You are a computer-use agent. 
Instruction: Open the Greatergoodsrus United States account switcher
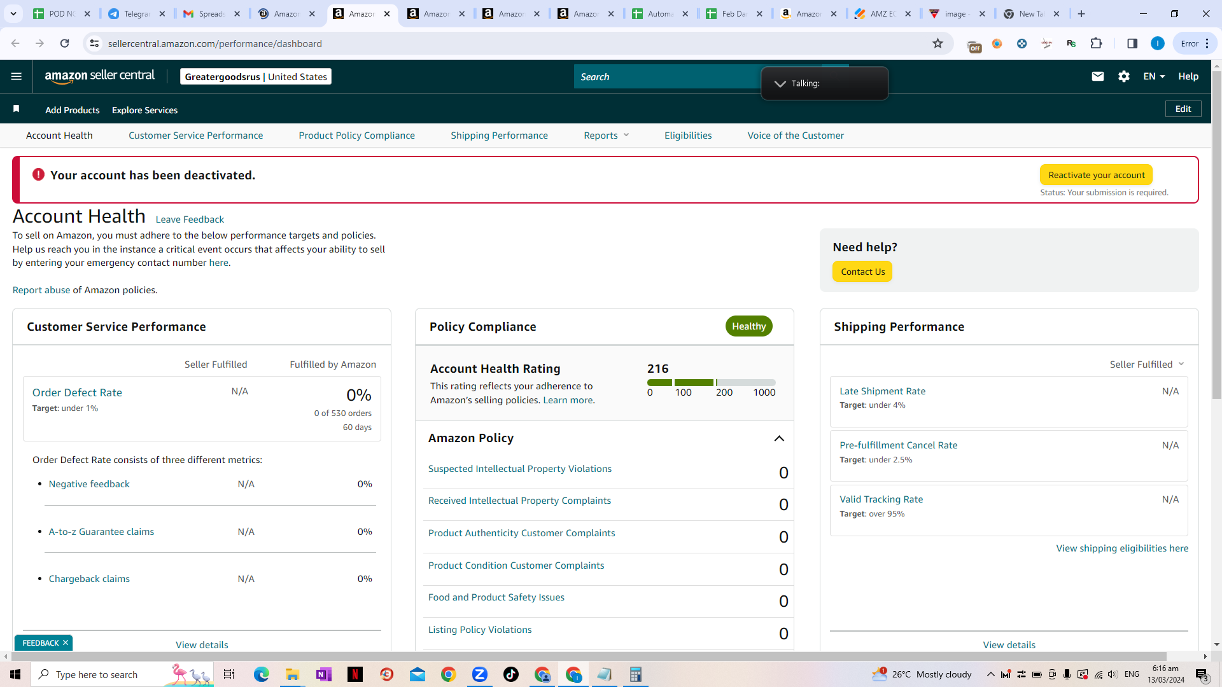tap(256, 76)
